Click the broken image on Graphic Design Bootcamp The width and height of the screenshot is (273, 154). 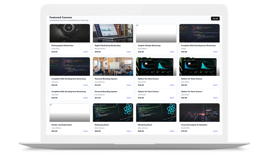click(x=156, y=33)
